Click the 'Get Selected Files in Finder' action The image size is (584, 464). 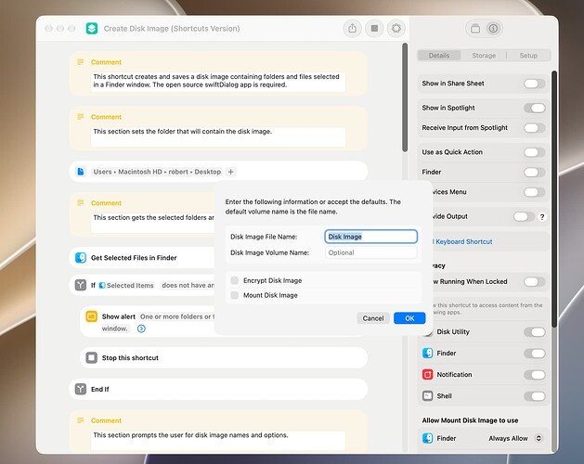tap(134, 258)
